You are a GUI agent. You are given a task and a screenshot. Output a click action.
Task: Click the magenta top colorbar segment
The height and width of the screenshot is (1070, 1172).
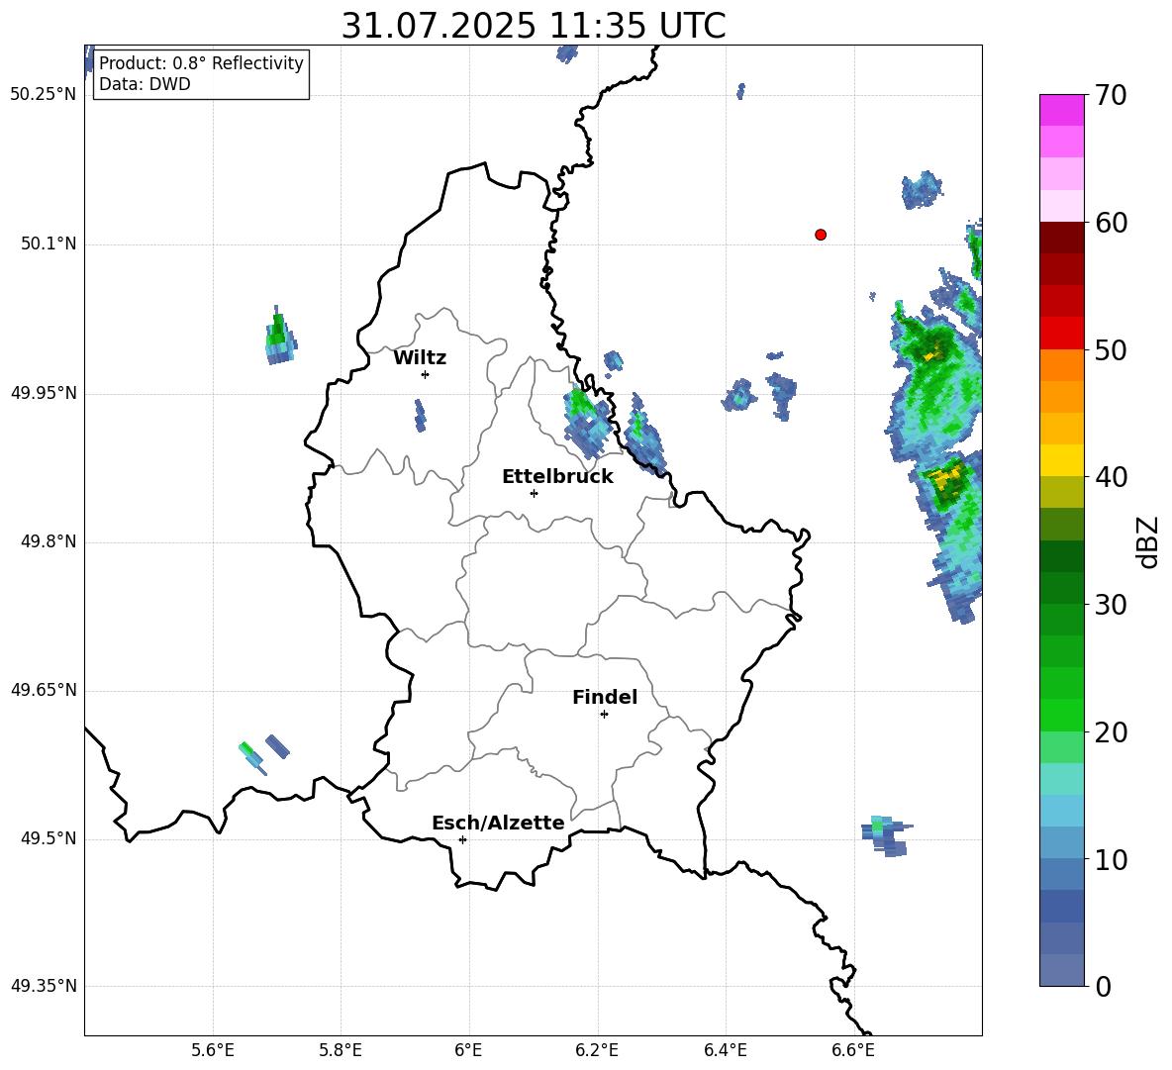point(1061,110)
